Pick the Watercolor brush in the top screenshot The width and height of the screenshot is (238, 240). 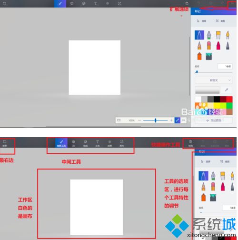click(x=228, y=35)
